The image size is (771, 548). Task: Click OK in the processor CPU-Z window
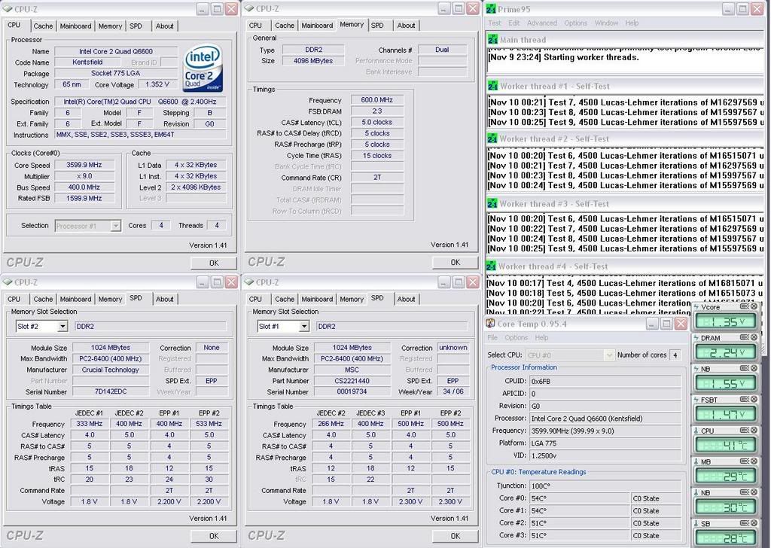click(214, 263)
